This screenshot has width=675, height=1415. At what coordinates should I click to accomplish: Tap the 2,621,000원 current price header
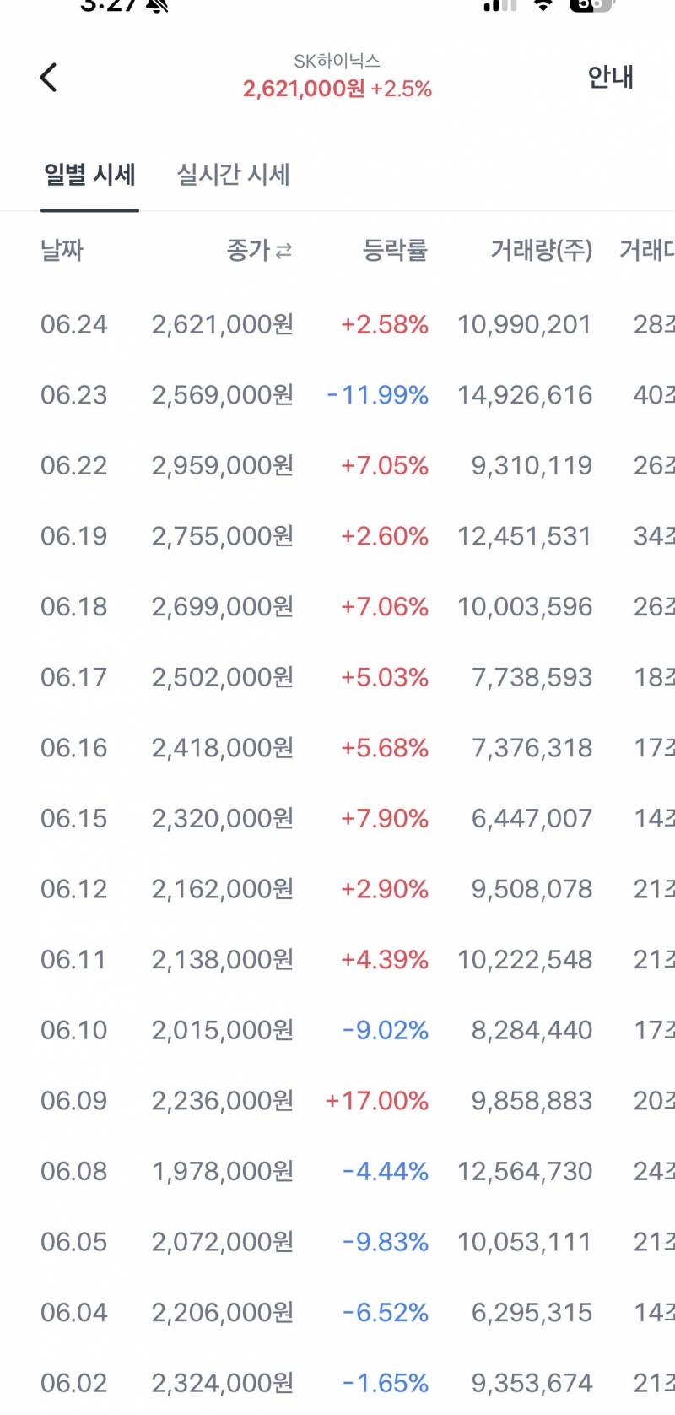(x=304, y=89)
